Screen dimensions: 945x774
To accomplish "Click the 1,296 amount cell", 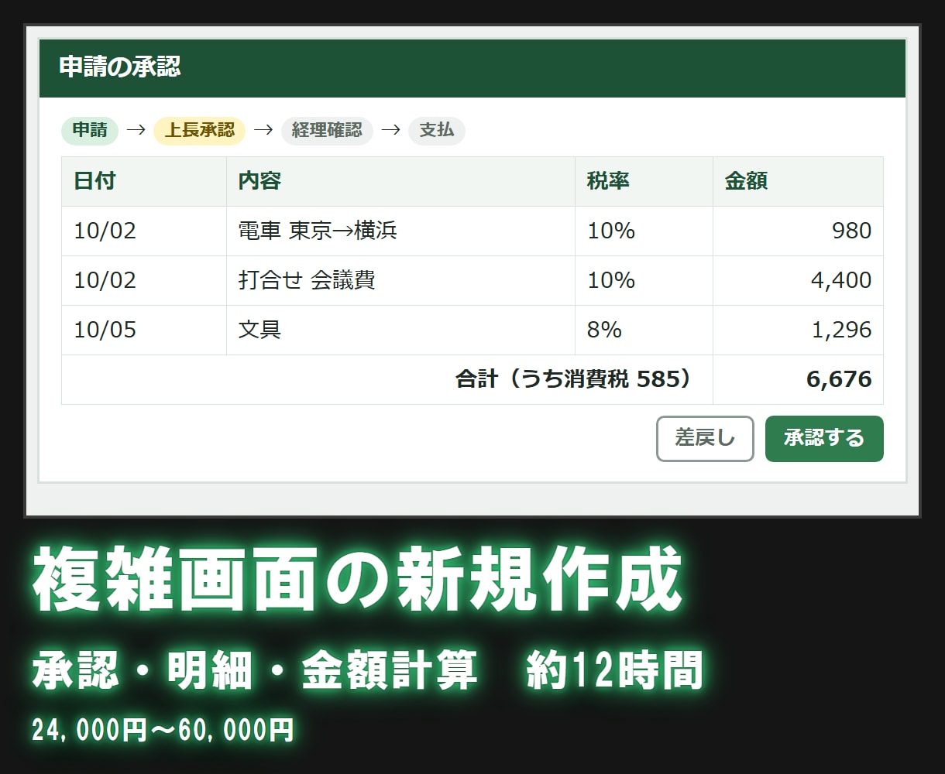I will click(x=798, y=330).
